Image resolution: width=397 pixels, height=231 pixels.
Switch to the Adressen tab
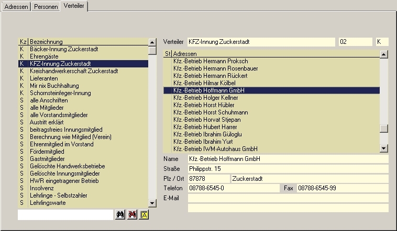click(16, 7)
